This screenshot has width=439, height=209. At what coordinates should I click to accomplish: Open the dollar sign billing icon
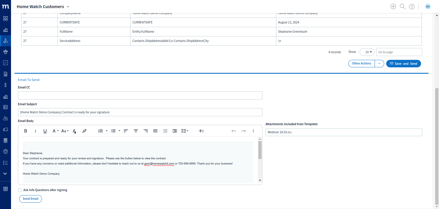click(x=6, y=85)
